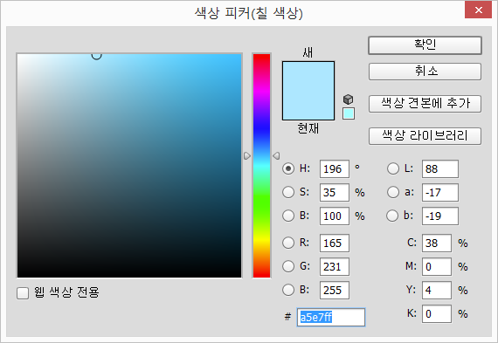Click the new color preview swatch
Image resolution: width=498 pixels, height=343 pixels.
tap(308, 76)
